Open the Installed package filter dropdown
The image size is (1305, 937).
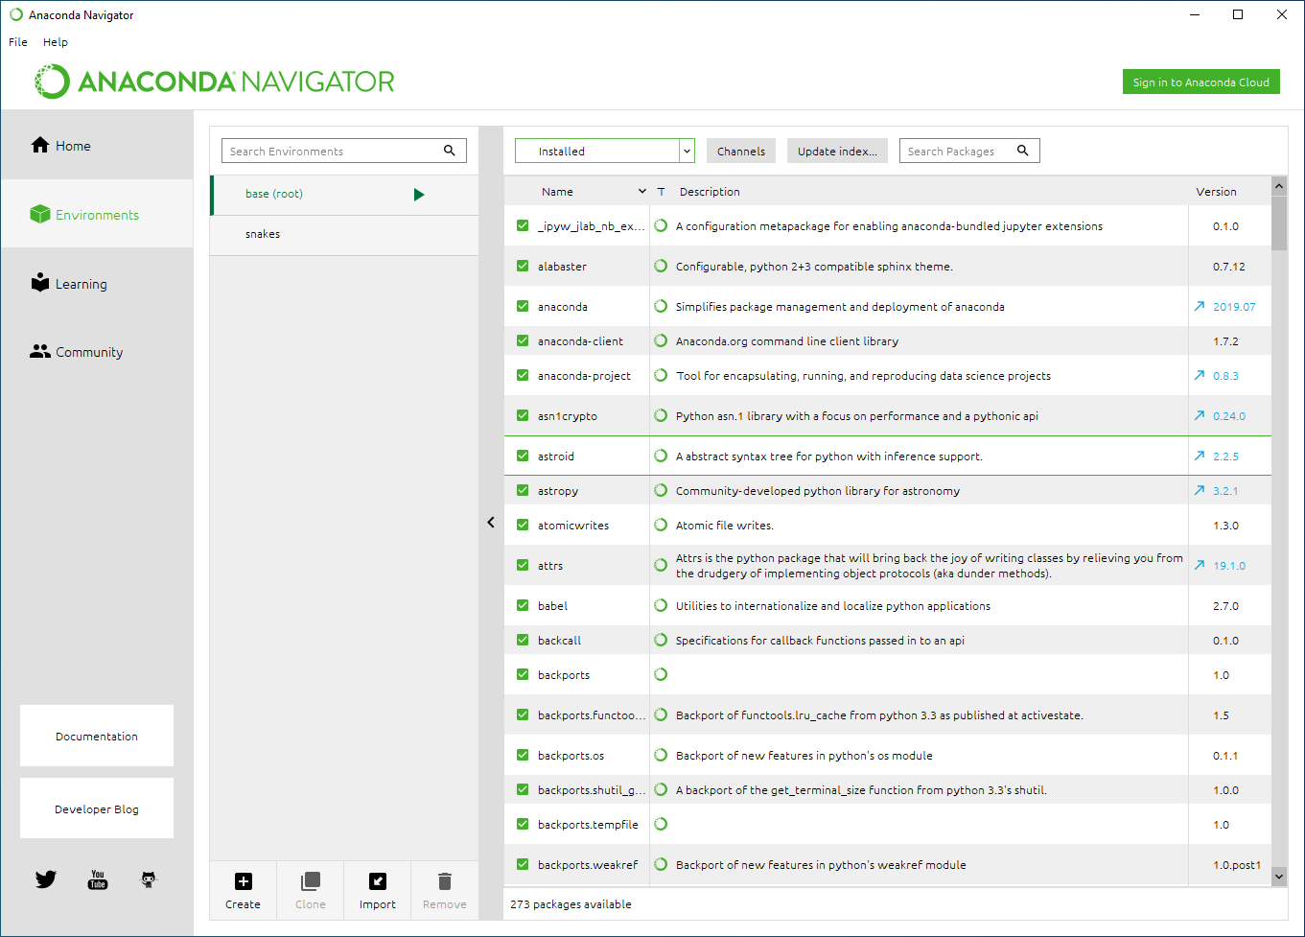pyautogui.click(x=687, y=152)
